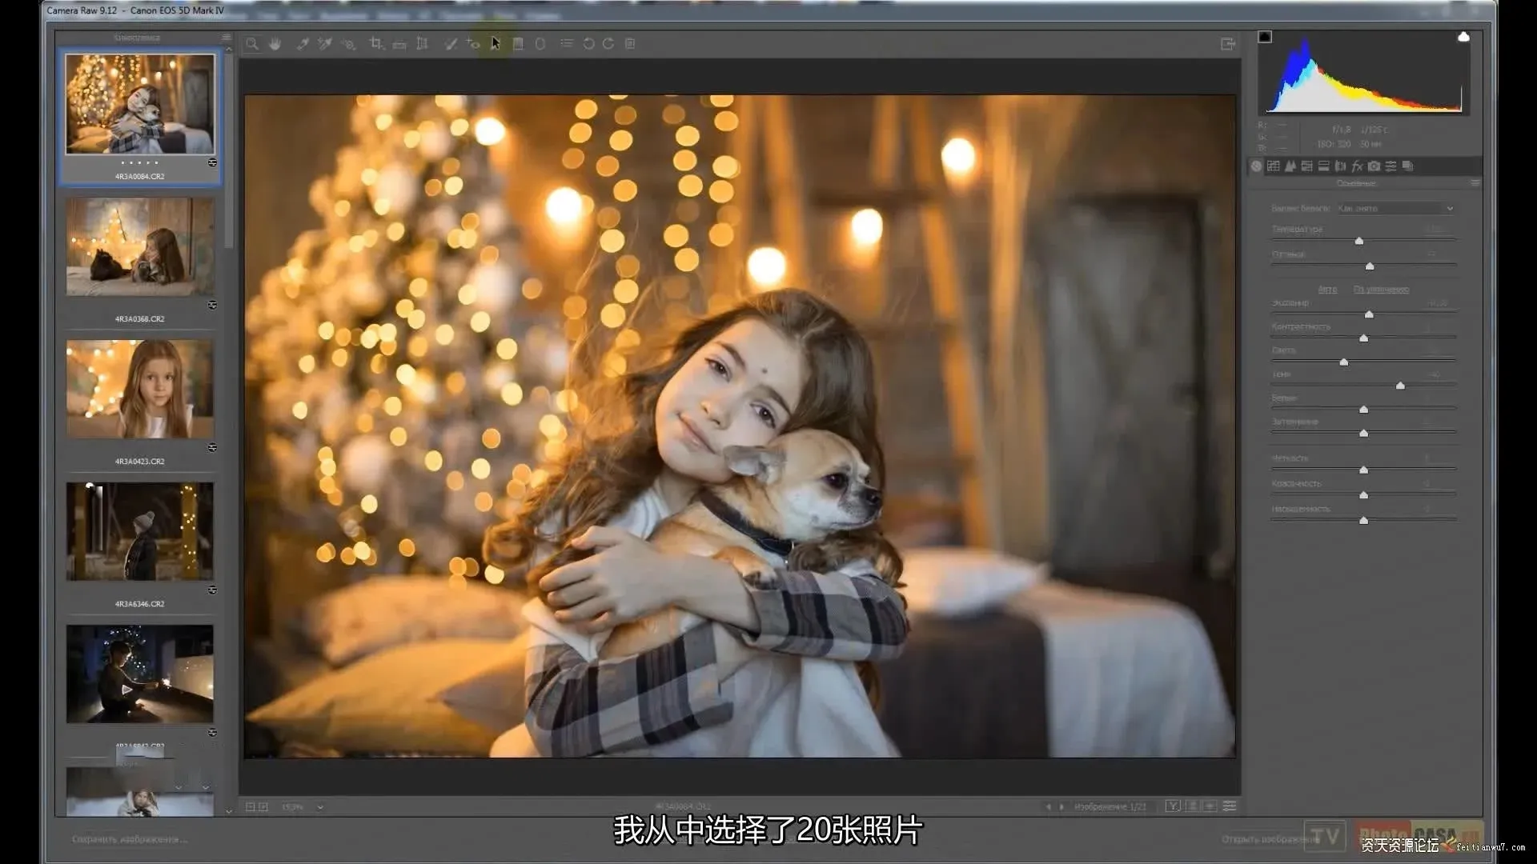Image resolution: width=1537 pixels, height=864 pixels.
Task: Select the Zoom tool in toolbar
Action: [x=252, y=44]
